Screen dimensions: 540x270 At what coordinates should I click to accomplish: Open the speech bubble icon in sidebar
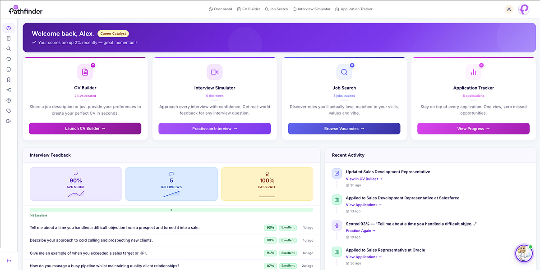9,59
